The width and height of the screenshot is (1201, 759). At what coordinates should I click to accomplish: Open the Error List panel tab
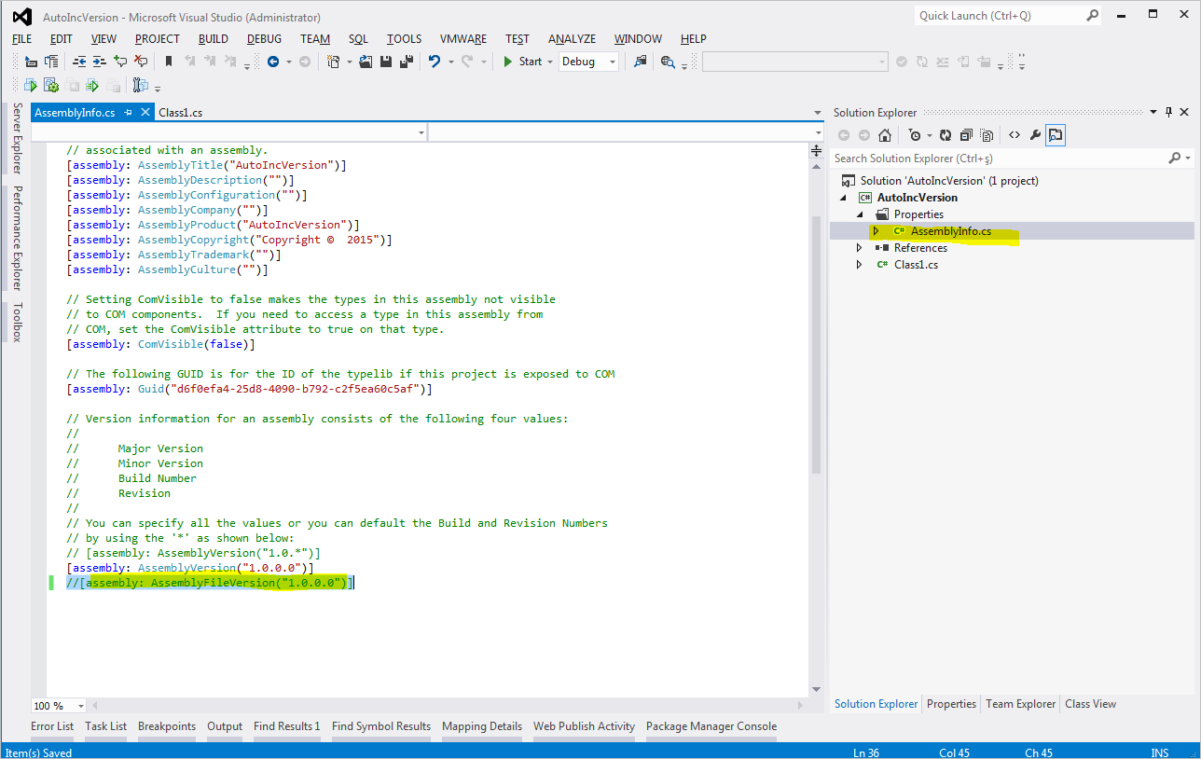click(52, 726)
